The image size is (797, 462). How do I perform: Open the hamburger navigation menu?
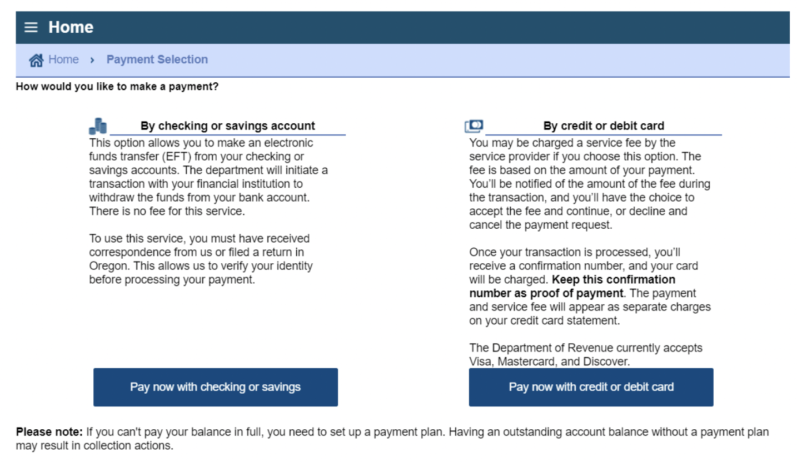click(x=31, y=27)
